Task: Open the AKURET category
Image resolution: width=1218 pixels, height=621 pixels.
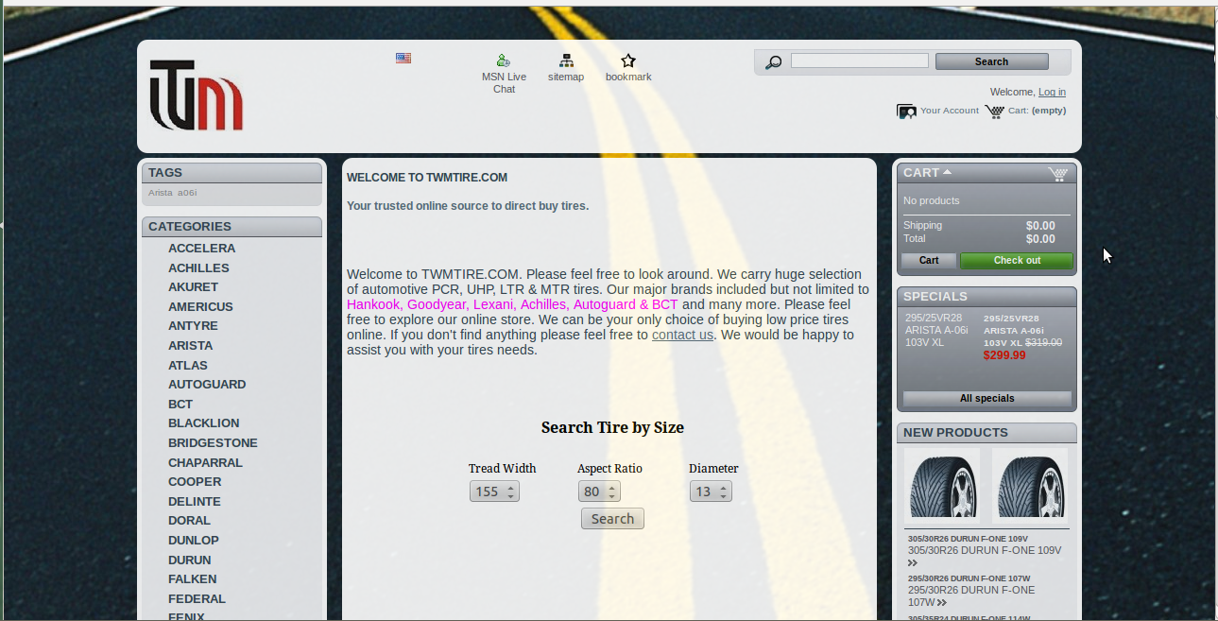Action: pyautogui.click(x=193, y=287)
